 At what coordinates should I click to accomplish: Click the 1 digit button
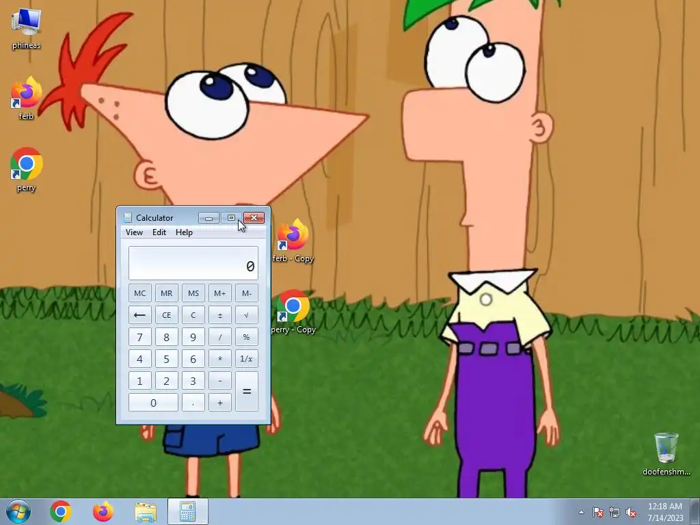(139, 381)
